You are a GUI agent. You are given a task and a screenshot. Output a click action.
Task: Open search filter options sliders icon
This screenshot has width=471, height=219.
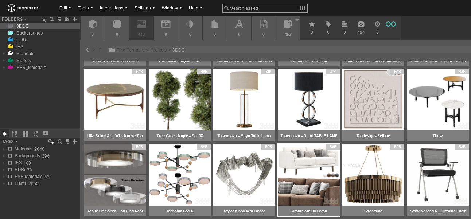(303, 8)
